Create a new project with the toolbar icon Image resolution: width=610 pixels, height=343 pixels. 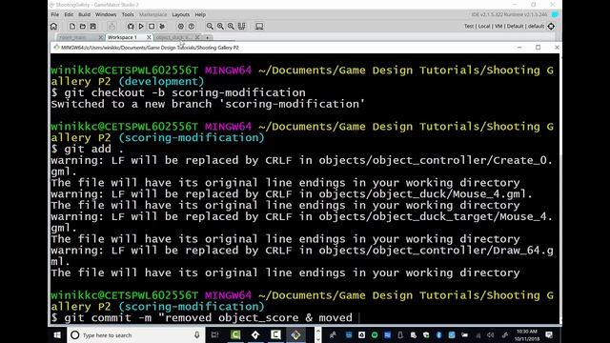(72, 27)
